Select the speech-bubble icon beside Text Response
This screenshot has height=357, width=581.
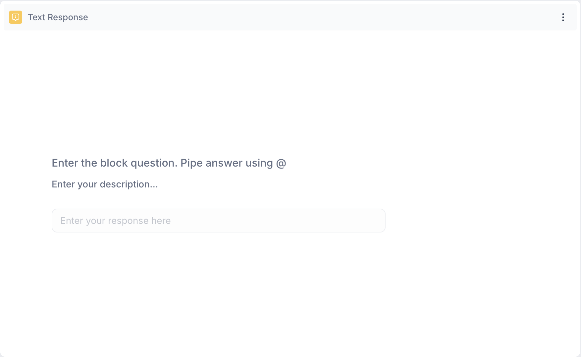[16, 17]
